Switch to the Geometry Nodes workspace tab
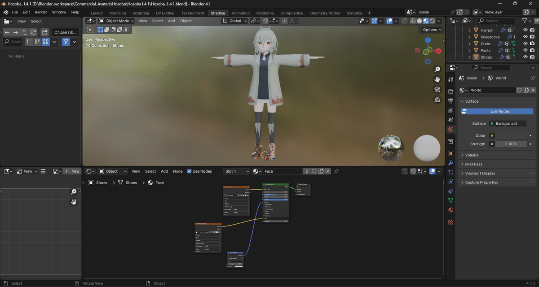Screen dimensions: 539x287 click(x=325, y=13)
